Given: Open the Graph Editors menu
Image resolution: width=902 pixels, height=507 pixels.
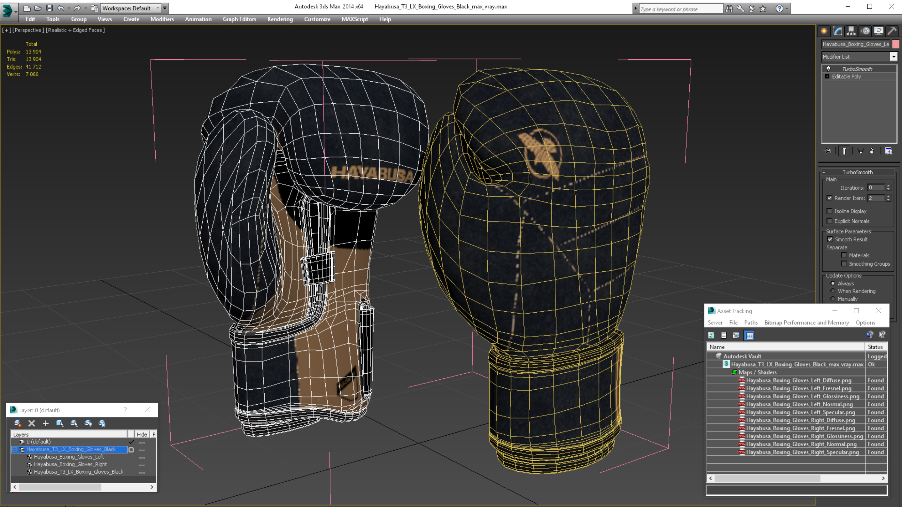Looking at the screenshot, I should click(240, 19).
